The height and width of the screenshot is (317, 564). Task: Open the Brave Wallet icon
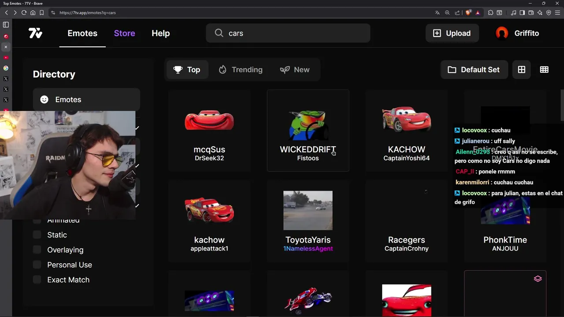tap(531, 13)
